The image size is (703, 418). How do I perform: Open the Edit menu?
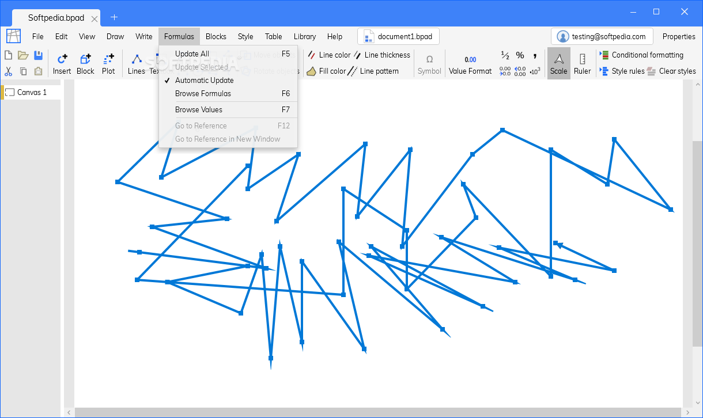[61, 36]
